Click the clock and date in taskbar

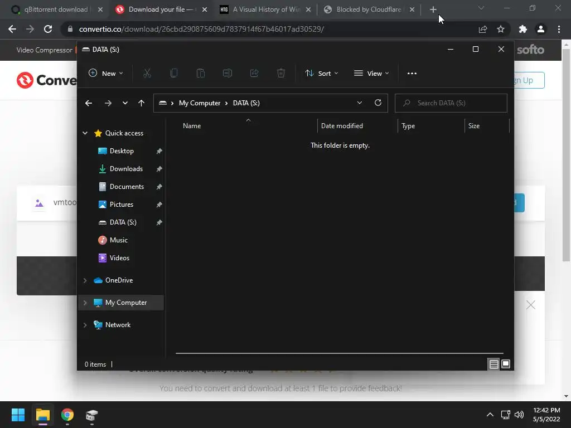tap(546, 415)
